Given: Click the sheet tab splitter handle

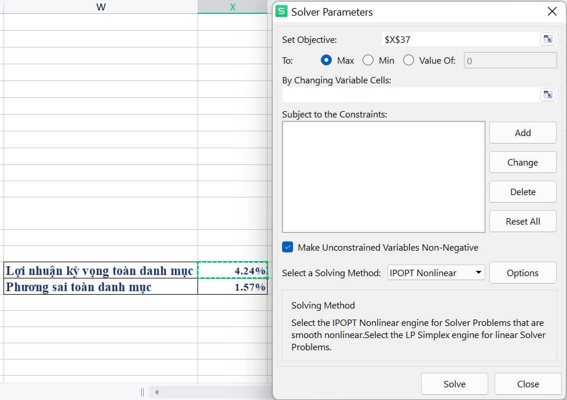Looking at the screenshot, I should click(142, 392).
